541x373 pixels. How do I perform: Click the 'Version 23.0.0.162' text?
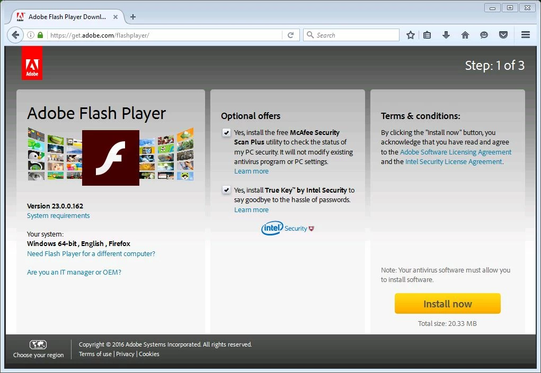coord(55,206)
